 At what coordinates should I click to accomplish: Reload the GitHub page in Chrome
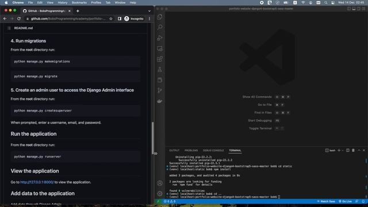[x=19, y=18]
